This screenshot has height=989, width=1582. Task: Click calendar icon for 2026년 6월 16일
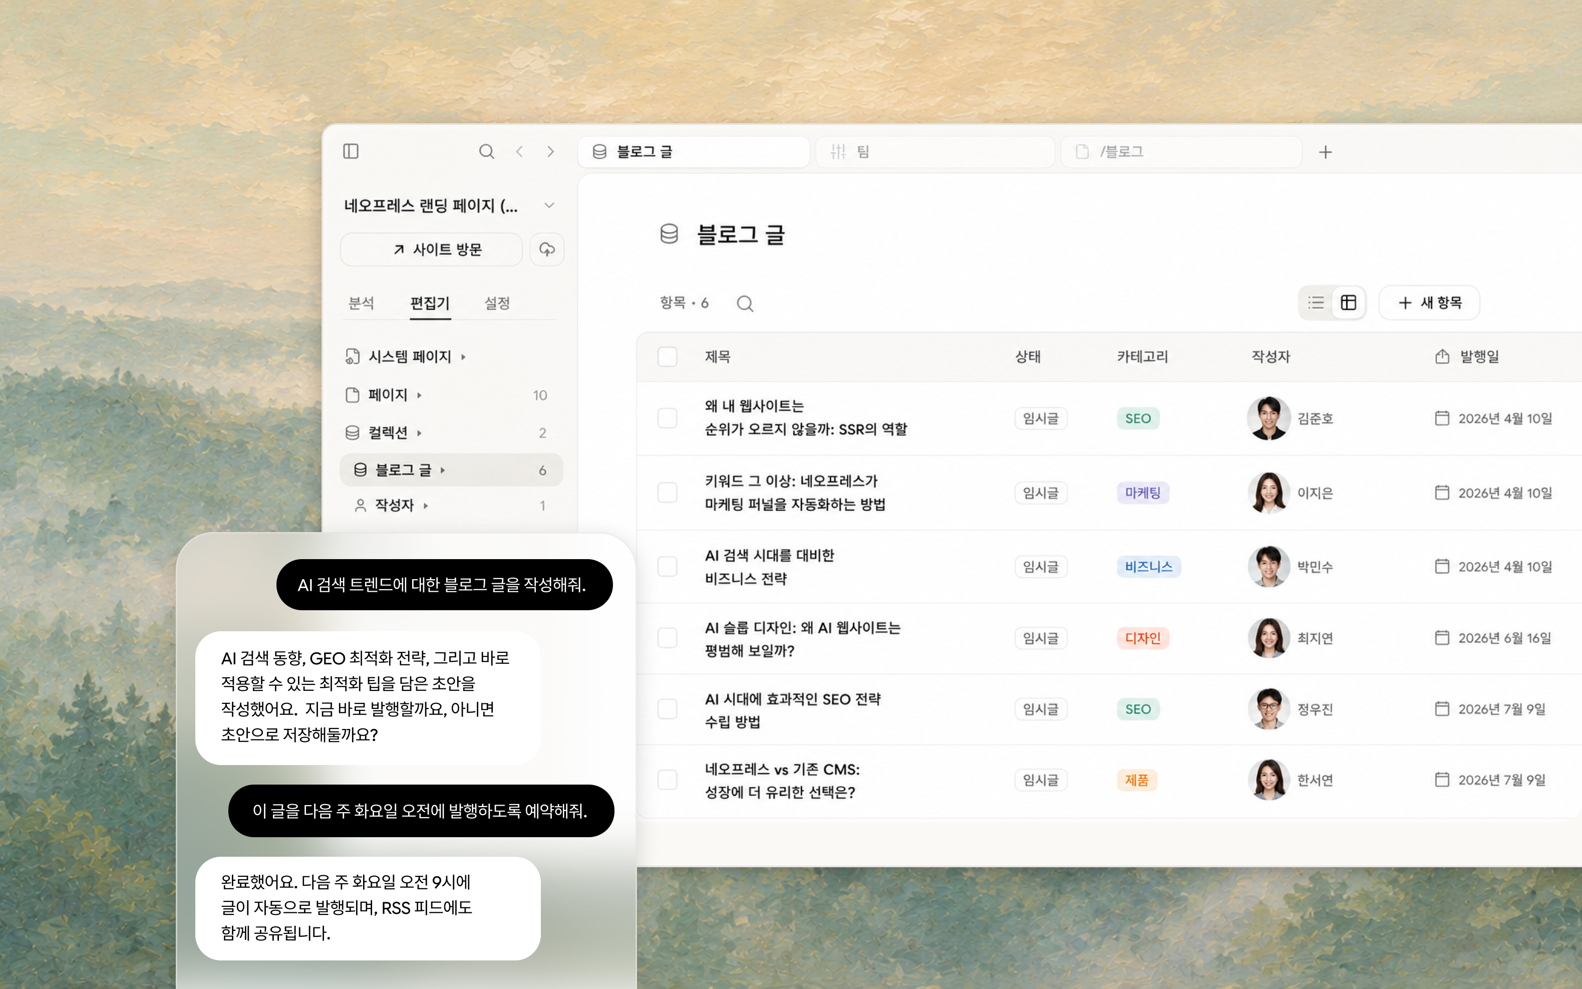click(x=1441, y=638)
